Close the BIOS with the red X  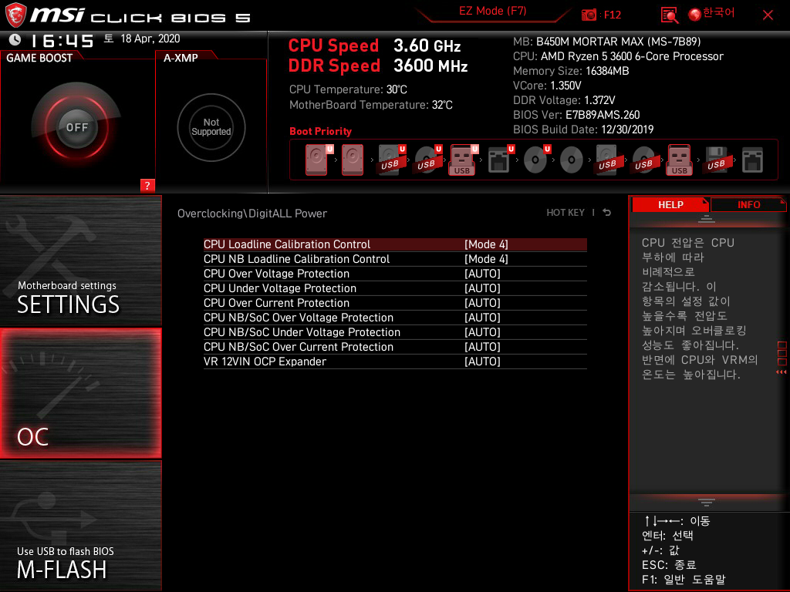point(768,15)
